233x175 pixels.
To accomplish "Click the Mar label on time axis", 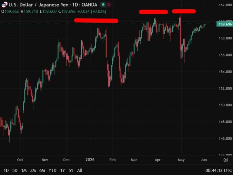I will 134,160.
